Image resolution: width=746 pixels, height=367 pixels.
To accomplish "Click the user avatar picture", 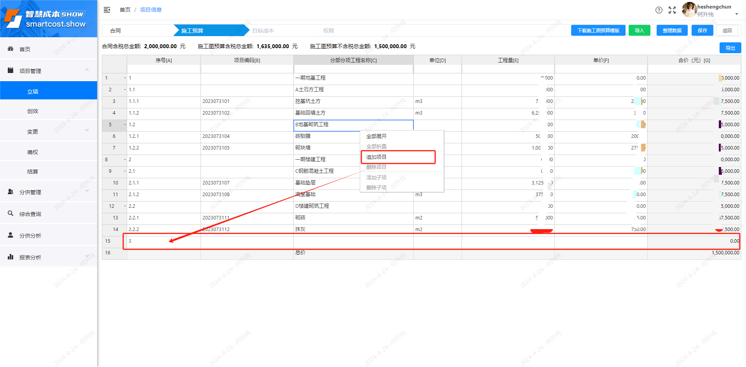I will tap(689, 10).
